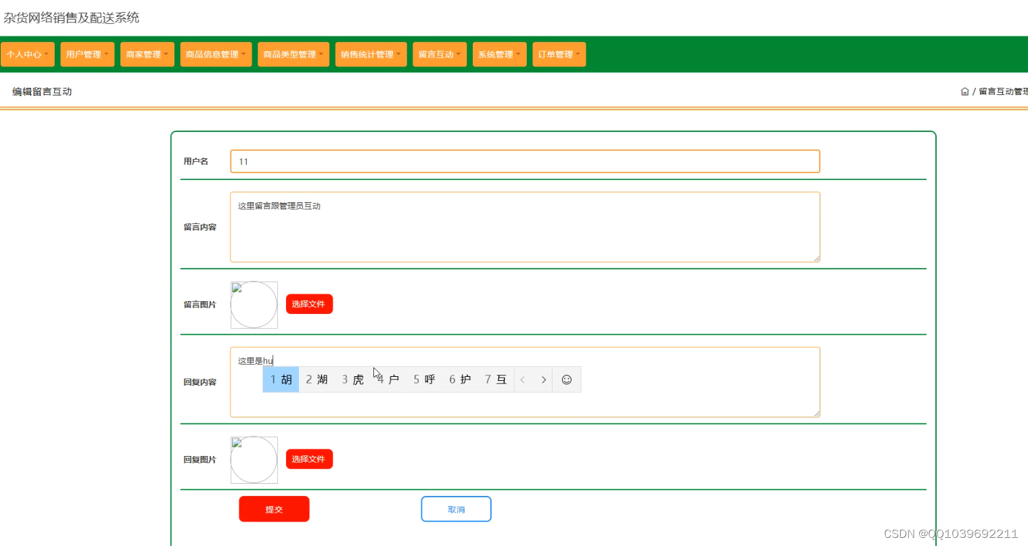
Task: Go to previous IME candidate page
Action: point(523,380)
